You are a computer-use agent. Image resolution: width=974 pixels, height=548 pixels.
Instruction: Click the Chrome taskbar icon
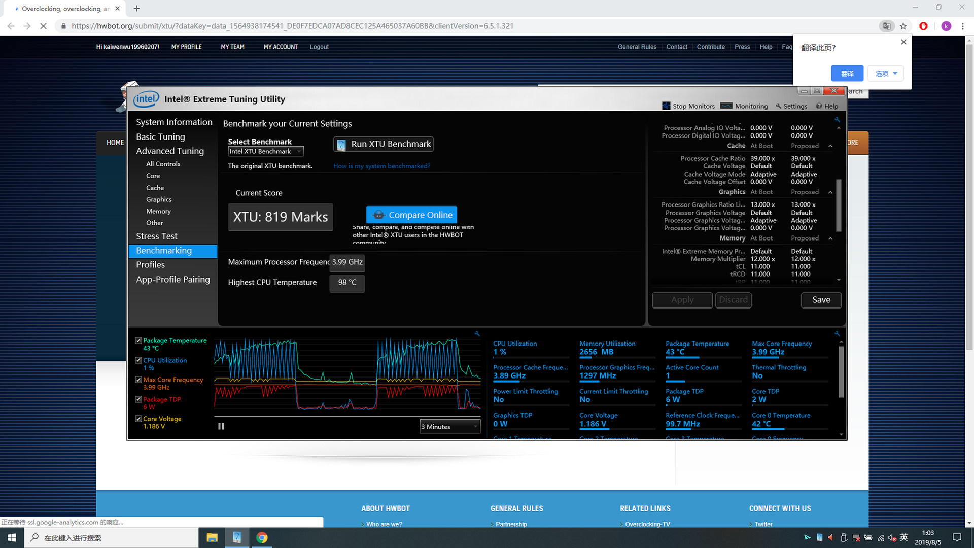coord(262,537)
